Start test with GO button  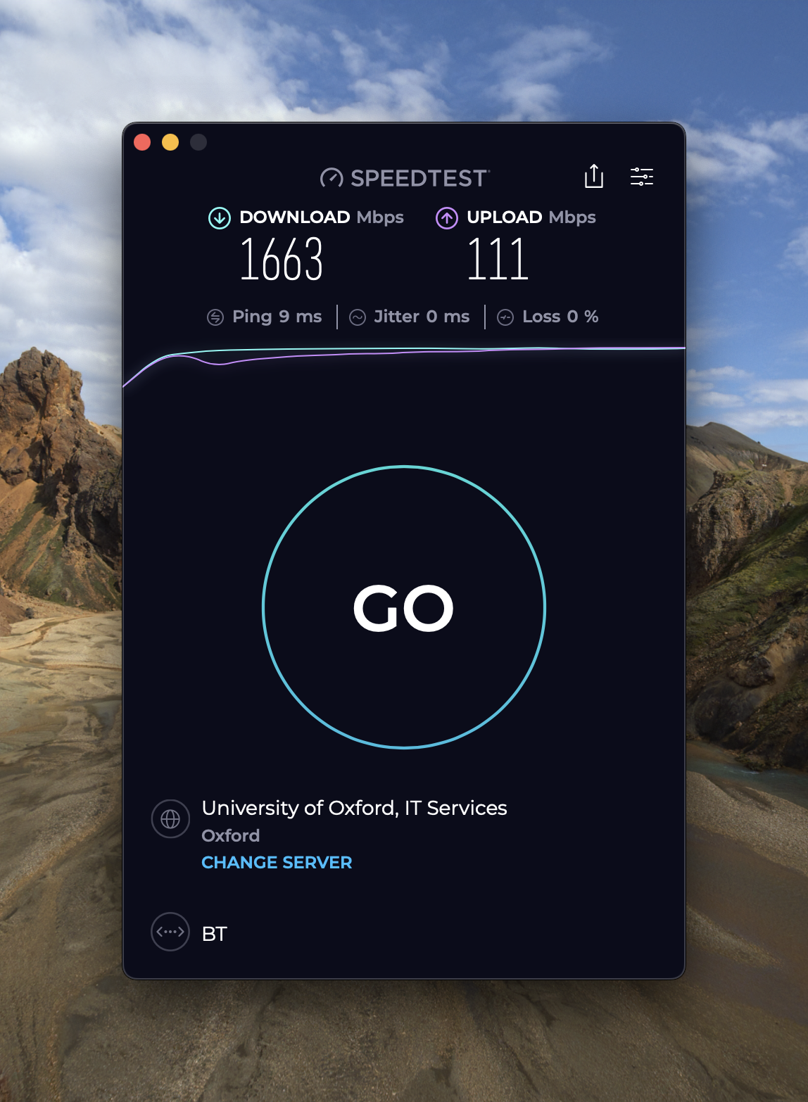pyautogui.click(x=404, y=607)
